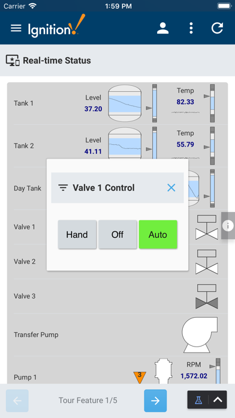The width and height of the screenshot is (235, 418).
Task: Click the Transfer Pump symbol
Action: [x=200, y=335]
